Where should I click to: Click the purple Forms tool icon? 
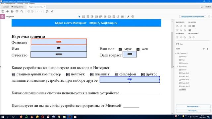(2, 17)
